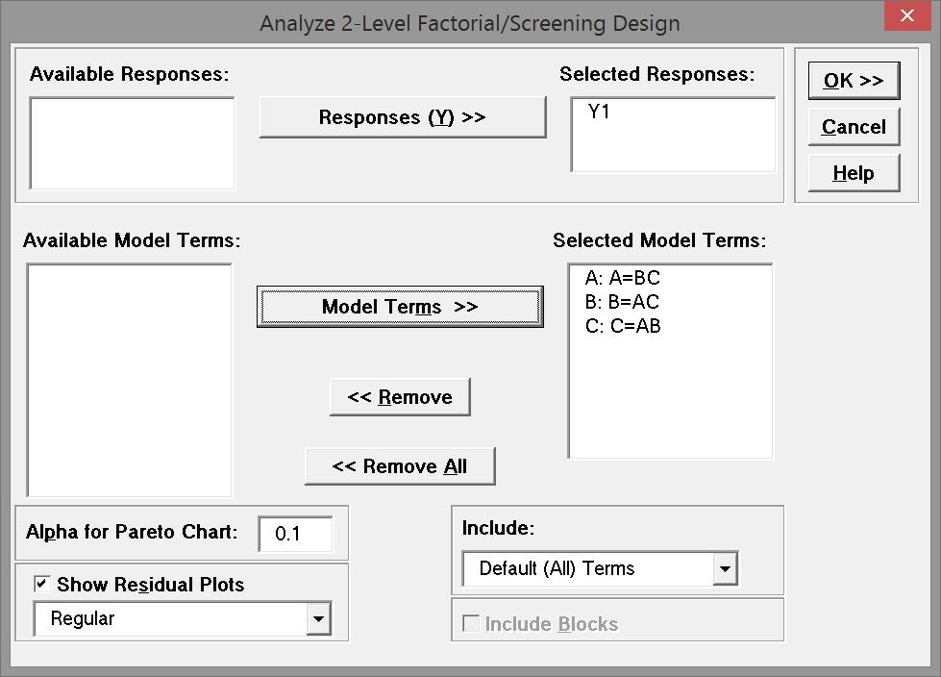Screen dimensions: 941x677
Task: Click inside the Available Responses list
Action: coord(133,142)
